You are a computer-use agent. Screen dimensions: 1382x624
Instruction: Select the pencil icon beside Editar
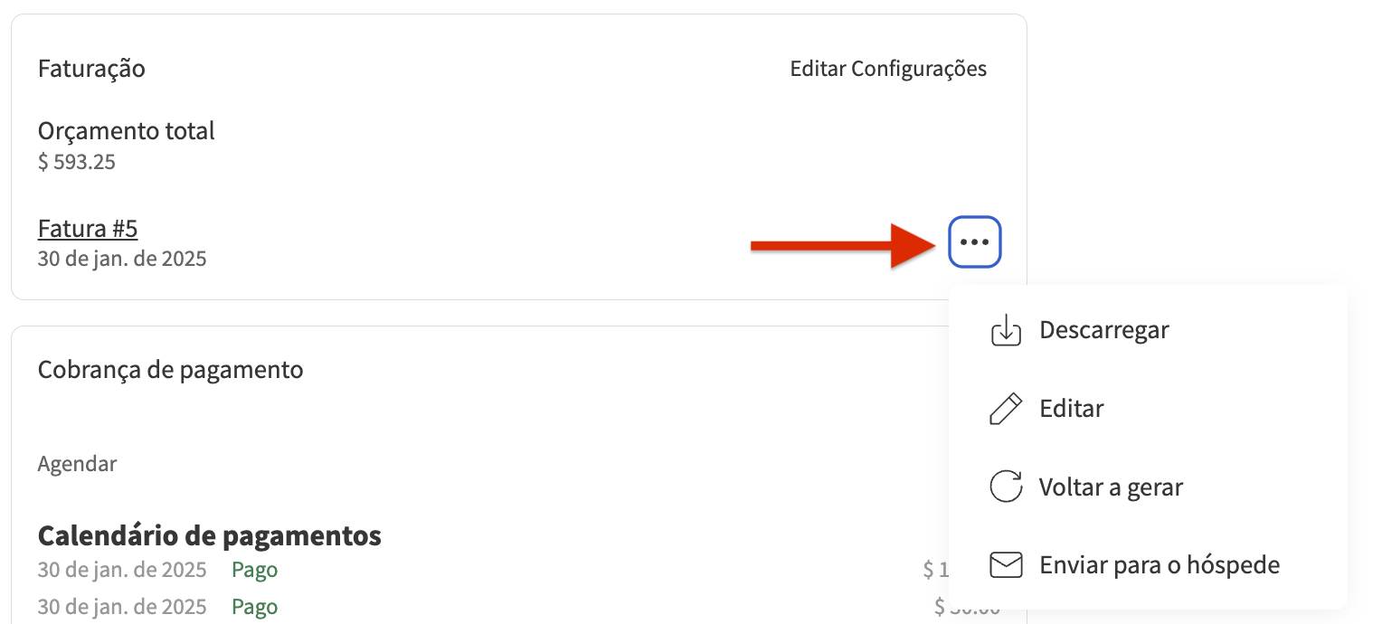pyautogui.click(x=1005, y=408)
